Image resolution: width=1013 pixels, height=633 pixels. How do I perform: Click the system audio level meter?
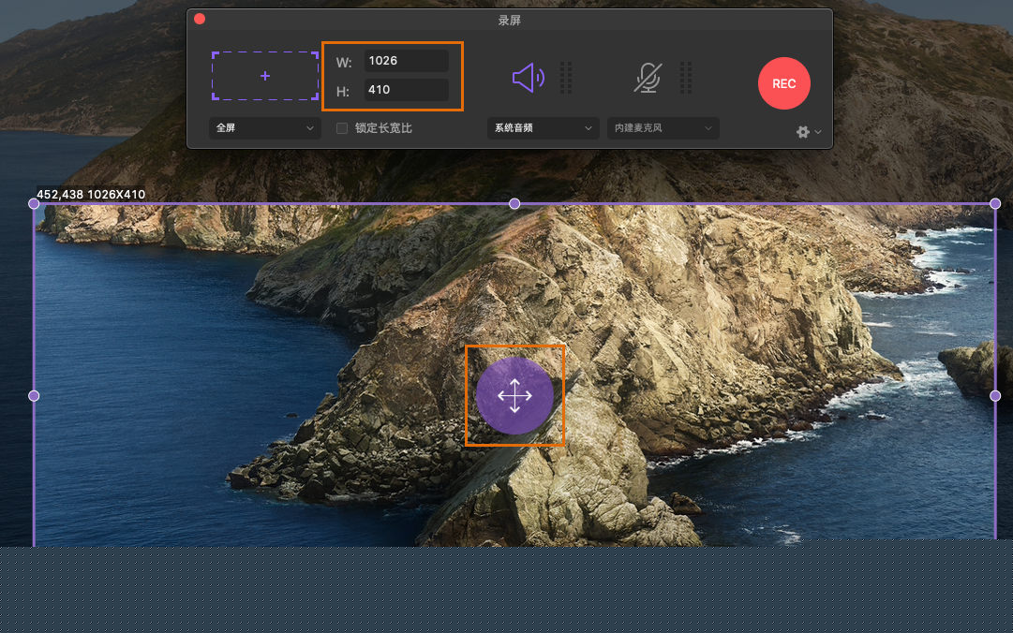(566, 78)
